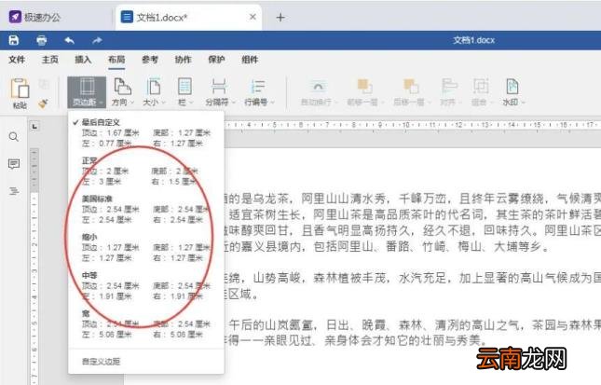Open the 组件 ribbon tab
This screenshot has width=601, height=385.
[250, 60]
